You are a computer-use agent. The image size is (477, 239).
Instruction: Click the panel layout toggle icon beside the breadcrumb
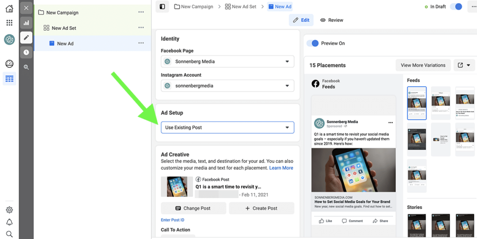(162, 7)
